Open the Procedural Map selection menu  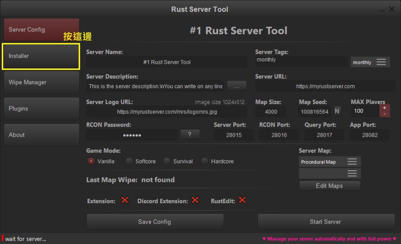(x=352, y=161)
